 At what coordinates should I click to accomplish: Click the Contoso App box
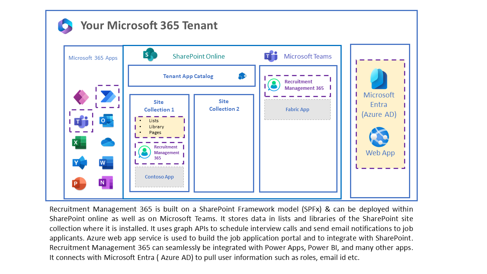click(159, 177)
